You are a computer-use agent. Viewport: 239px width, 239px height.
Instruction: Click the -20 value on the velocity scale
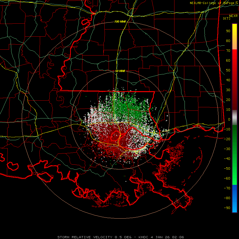coord(227,139)
